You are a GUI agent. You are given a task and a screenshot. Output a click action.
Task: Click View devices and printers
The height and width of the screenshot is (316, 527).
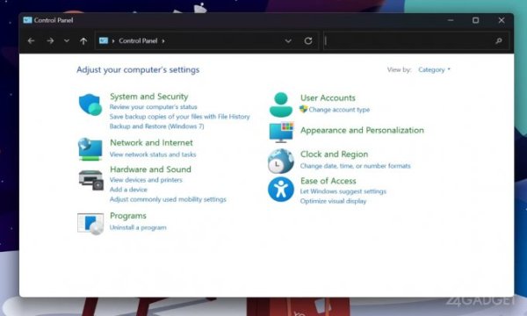tap(146, 180)
